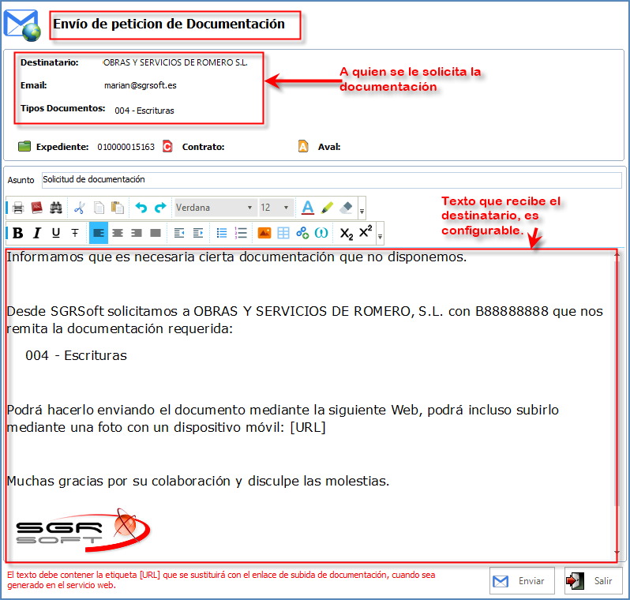Align text left
The height and width of the screenshot is (600, 630).
(99, 233)
